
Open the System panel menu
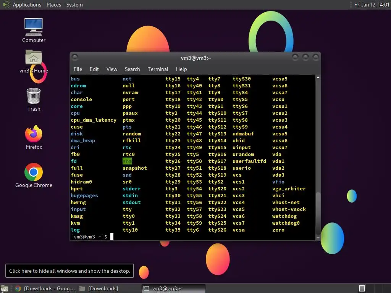74,5
